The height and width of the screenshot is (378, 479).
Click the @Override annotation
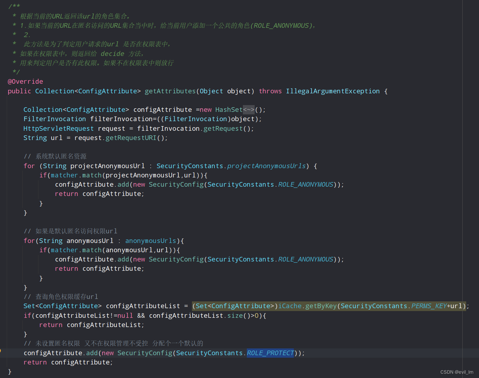tap(25, 81)
